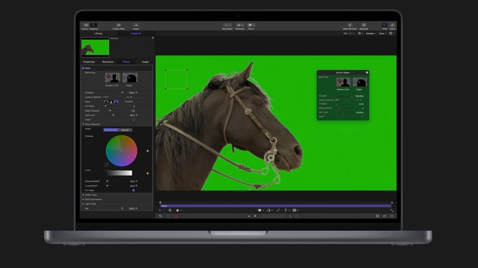Open the view layout popup at canvas top right
Image resolution: width=478 pixels, height=268 pixels.
392,33
